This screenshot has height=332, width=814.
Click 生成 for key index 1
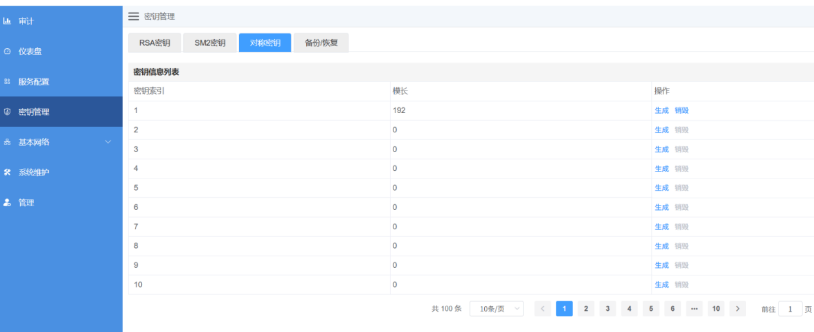[x=662, y=110]
